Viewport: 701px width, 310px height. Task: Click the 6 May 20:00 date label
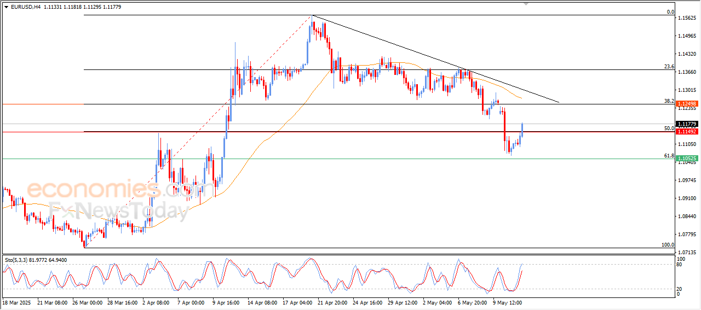click(x=472, y=302)
